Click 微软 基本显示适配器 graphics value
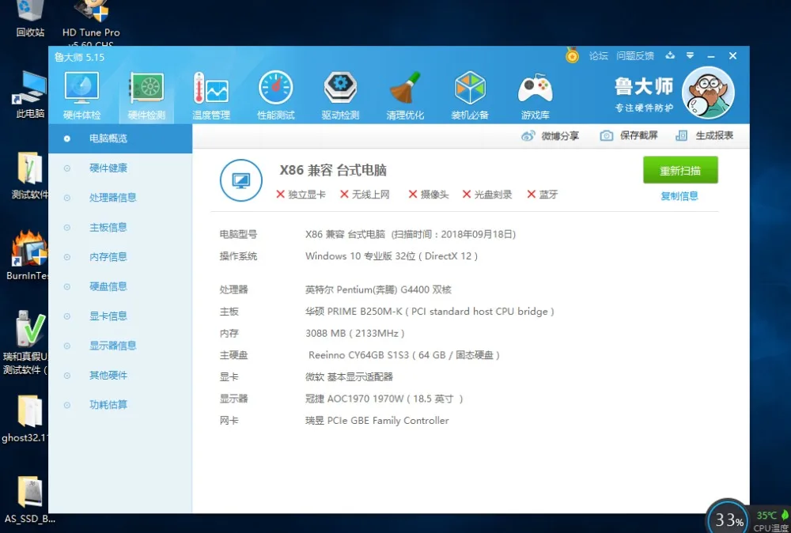The image size is (791, 533). coord(349,377)
